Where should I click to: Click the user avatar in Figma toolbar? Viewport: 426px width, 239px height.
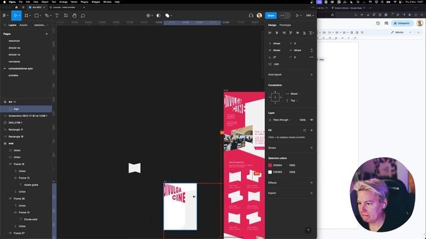click(x=259, y=16)
